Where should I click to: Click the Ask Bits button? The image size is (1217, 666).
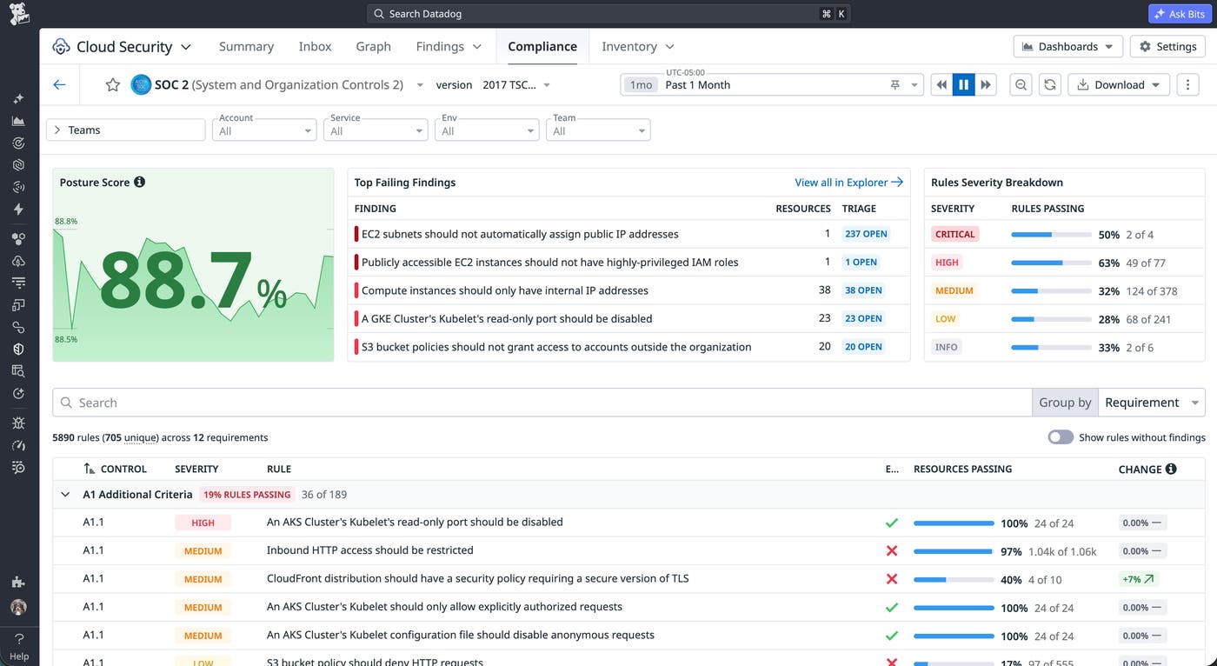pyautogui.click(x=1179, y=14)
